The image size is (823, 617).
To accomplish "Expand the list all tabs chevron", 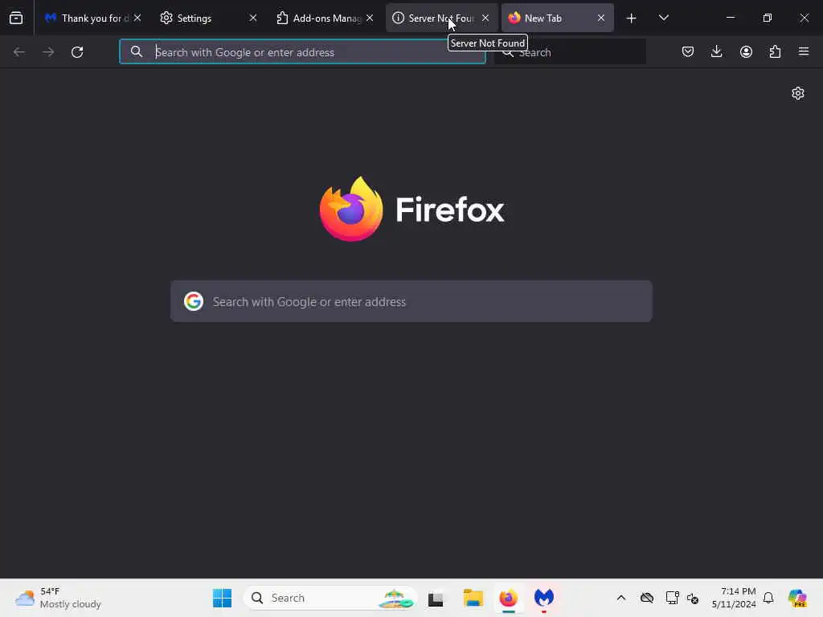I will (663, 18).
